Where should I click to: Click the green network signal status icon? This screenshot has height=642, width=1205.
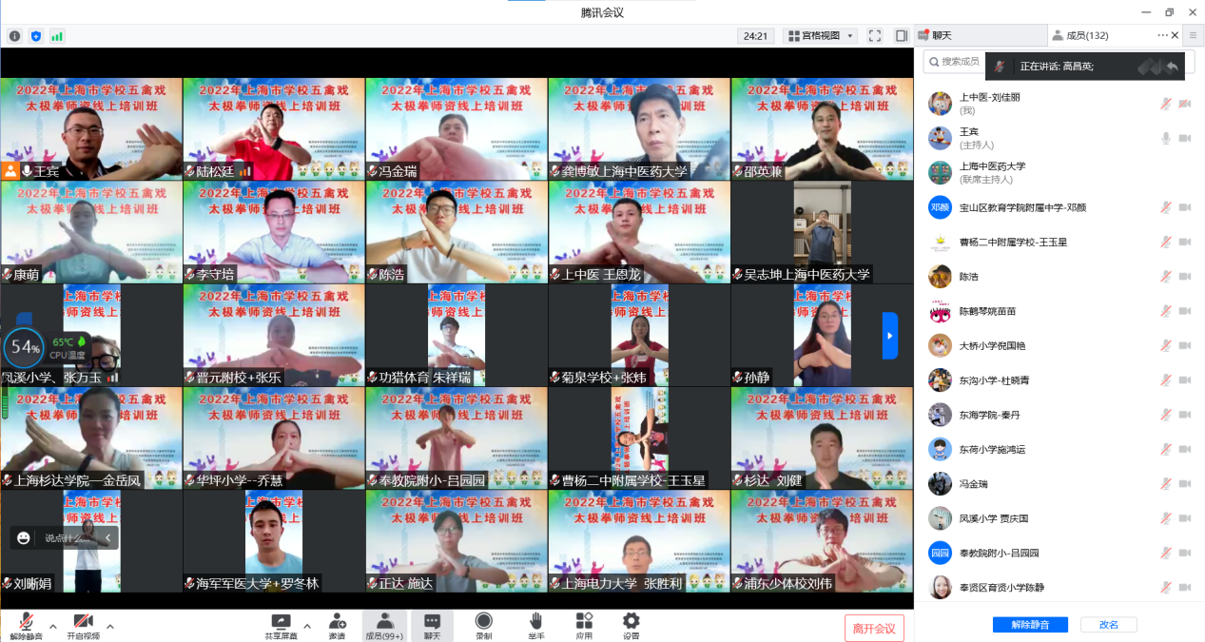(57, 36)
